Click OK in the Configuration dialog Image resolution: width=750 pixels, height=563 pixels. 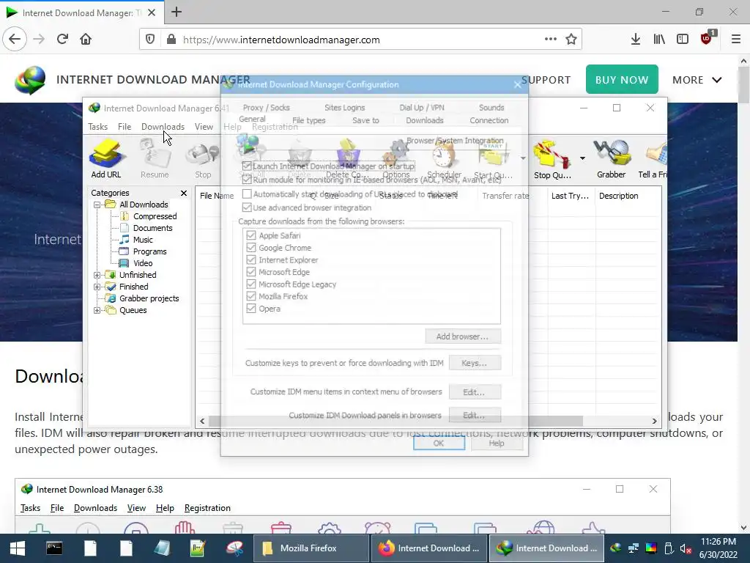tap(439, 444)
